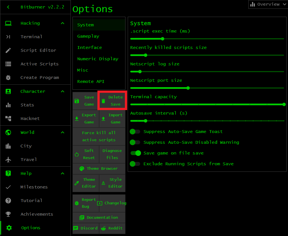
Task: Click the Import Game upload icon
Action: (103, 119)
